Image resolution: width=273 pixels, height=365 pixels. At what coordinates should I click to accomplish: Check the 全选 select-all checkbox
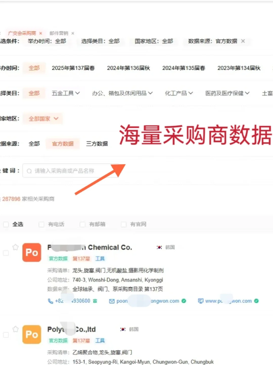[6, 224]
